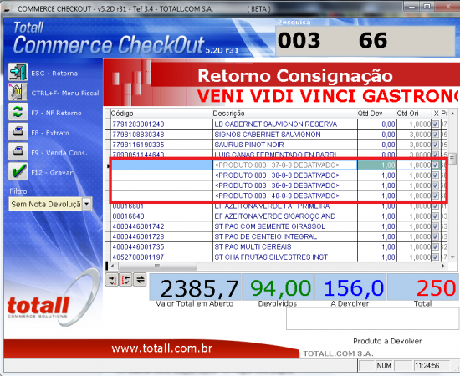Click the Pesquisa search field showing 003 66

[365, 41]
